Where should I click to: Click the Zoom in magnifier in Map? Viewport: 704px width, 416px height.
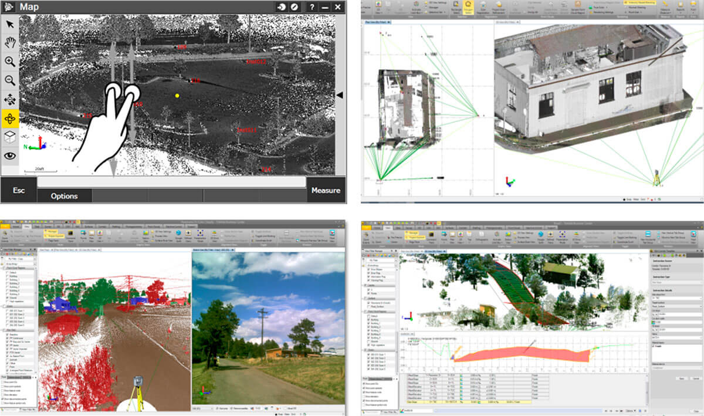[x=10, y=62]
